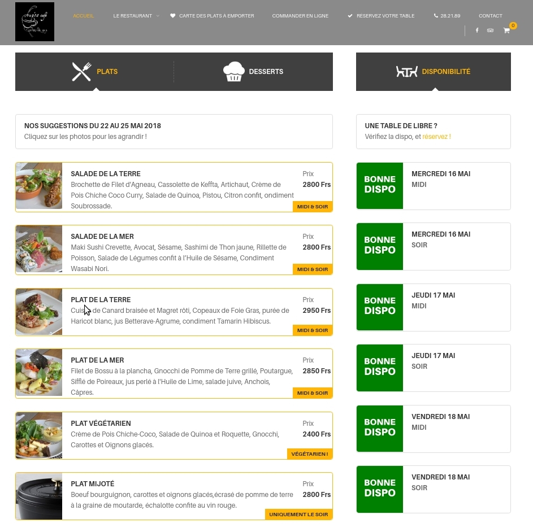Open Carte des plats à emporter

[x=216, y=16]
